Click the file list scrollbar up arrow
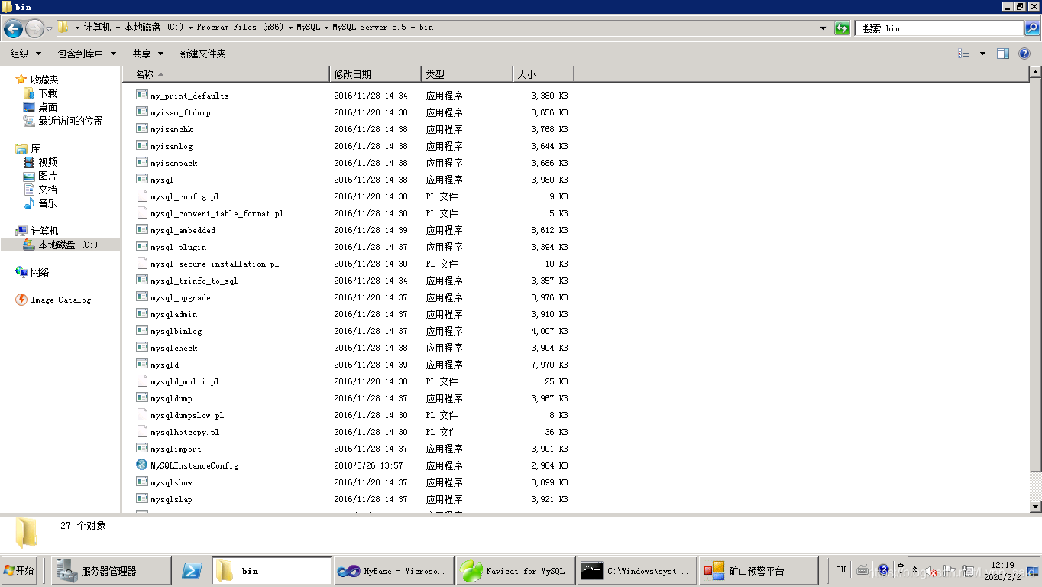 pyautogui.click(x=1035, y=73)
